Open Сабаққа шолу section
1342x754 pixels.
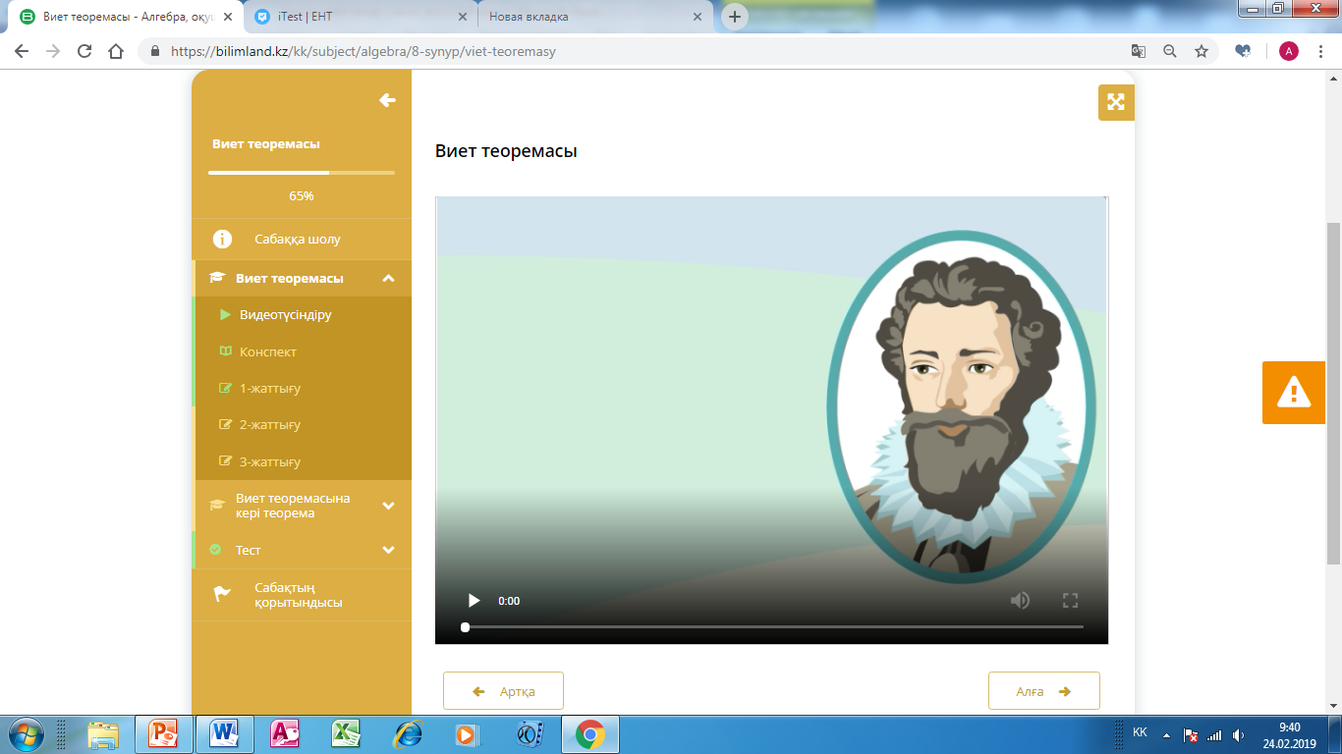point(302,240)
